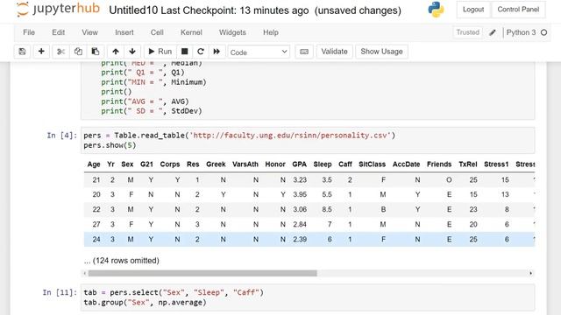Click the Trusted notebook indicator
Viewport: 561px width, 315px height.
pyautogui.click(x=467, y=32)
